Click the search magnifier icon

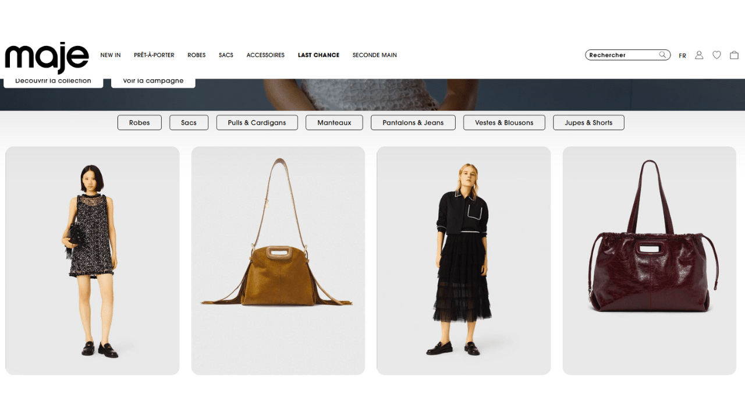point(662,55)
